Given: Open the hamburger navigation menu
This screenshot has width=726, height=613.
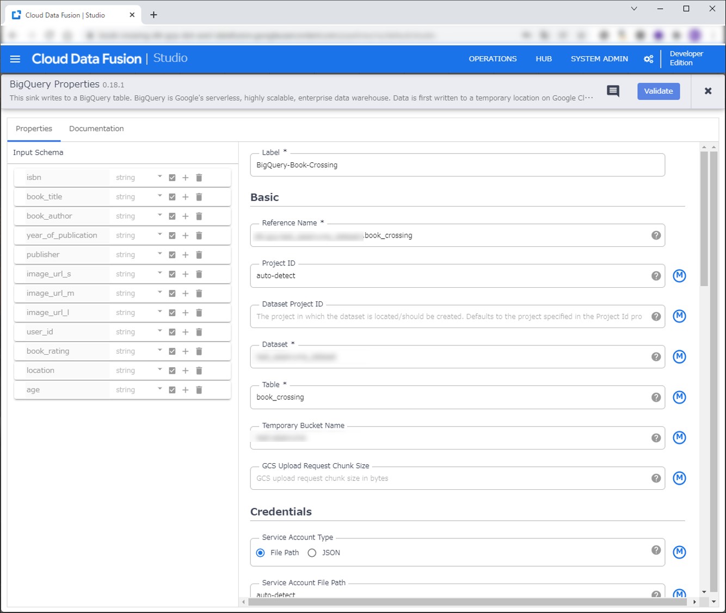Looking at the screenshot, I should [x=15, y=59].
